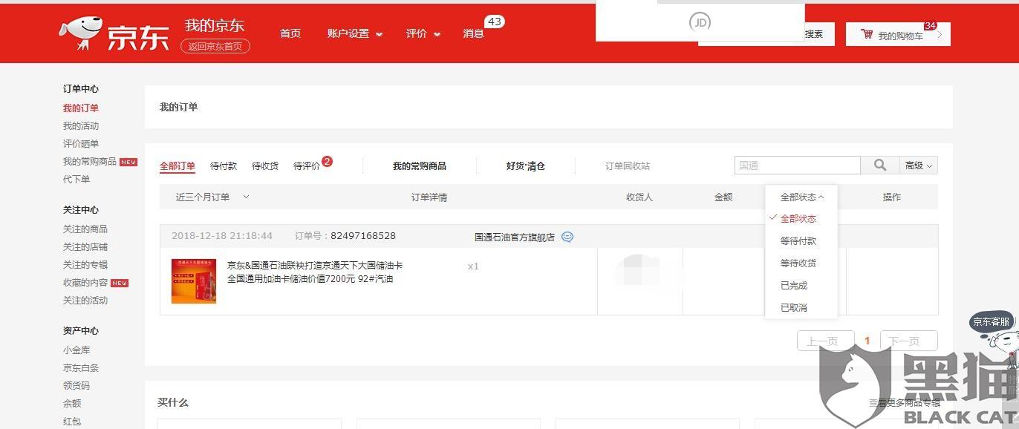Open the 我的常购商品 tab
The width and height of the screenshot is (1019, 429).
(420, 166)
